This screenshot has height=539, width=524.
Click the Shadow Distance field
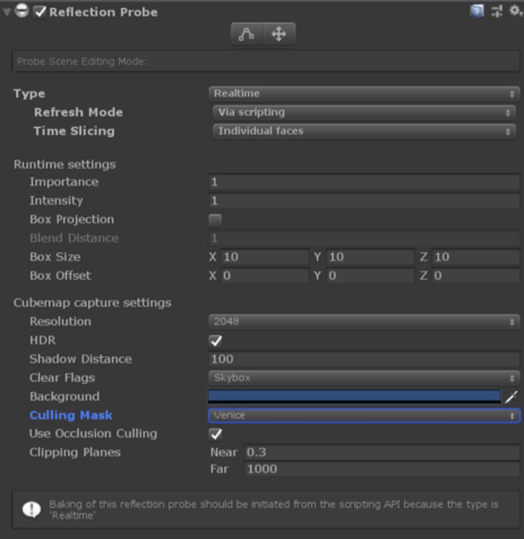364,359
